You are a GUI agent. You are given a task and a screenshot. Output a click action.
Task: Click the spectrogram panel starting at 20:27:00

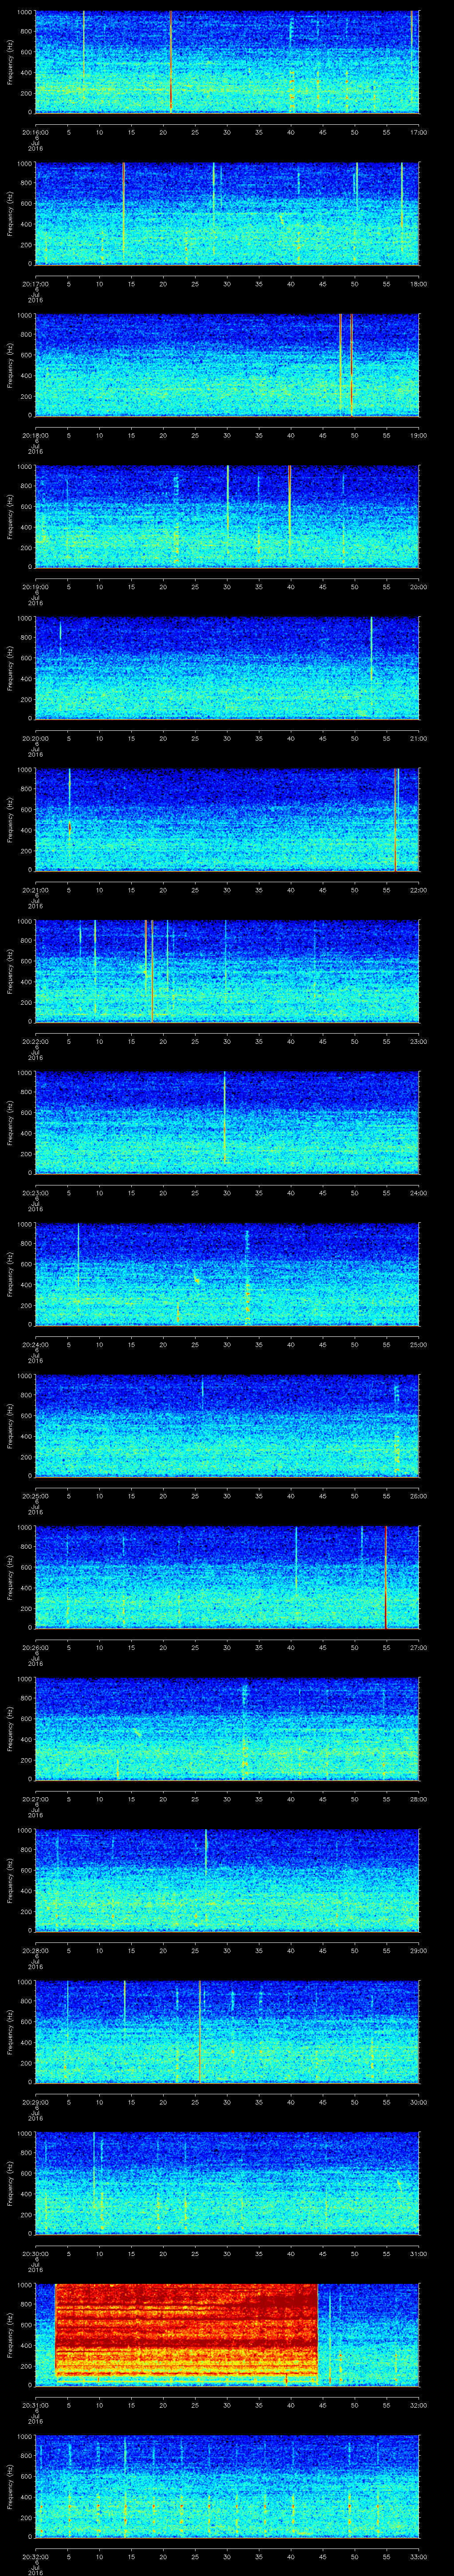click(x=227, y=1728)
